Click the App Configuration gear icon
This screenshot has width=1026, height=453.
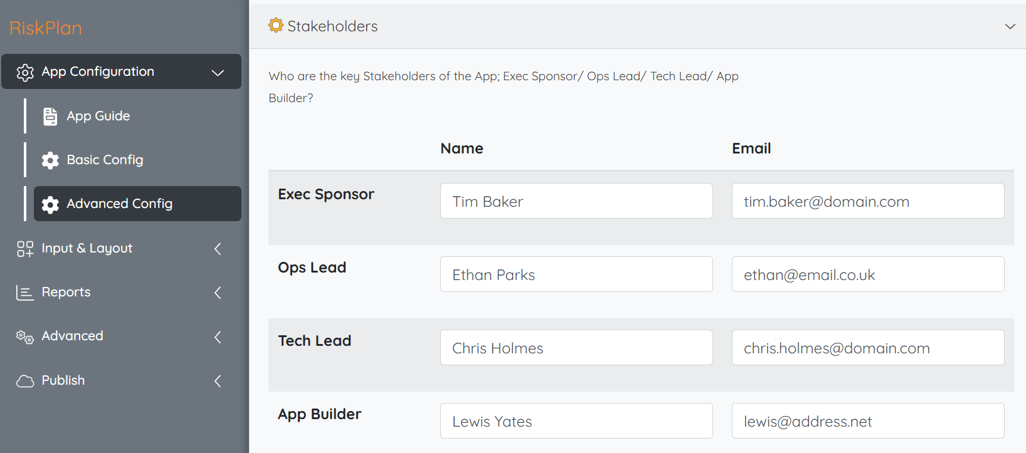point(25,72)
